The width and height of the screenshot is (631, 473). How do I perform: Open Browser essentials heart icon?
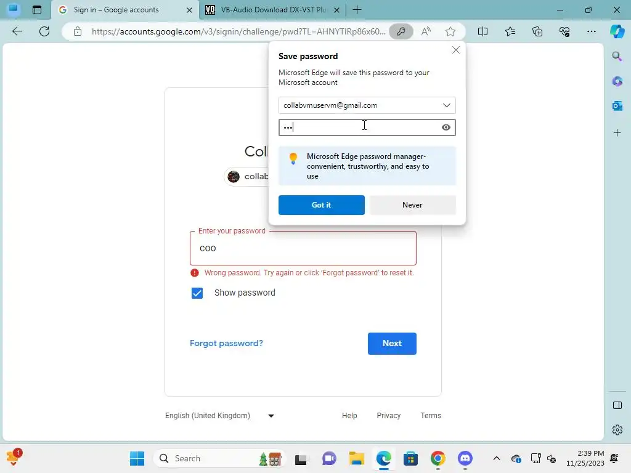[564, 31]
